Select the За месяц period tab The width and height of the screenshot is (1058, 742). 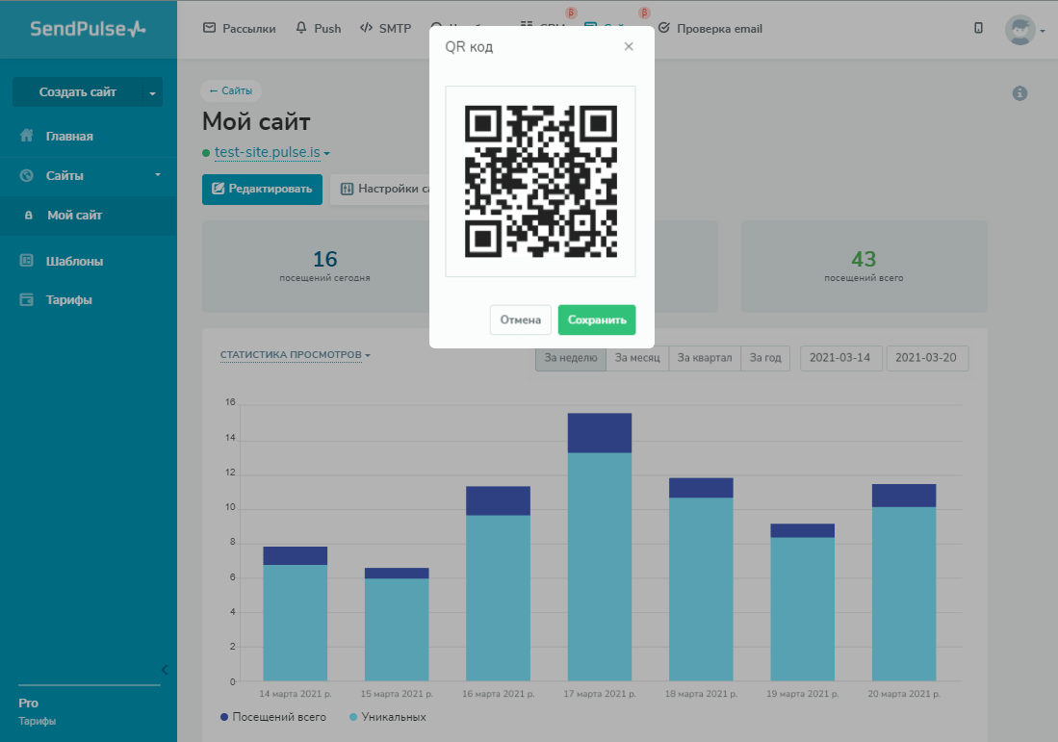click(637, 357)
